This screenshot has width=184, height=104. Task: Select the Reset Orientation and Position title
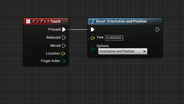tap(121, 21)
